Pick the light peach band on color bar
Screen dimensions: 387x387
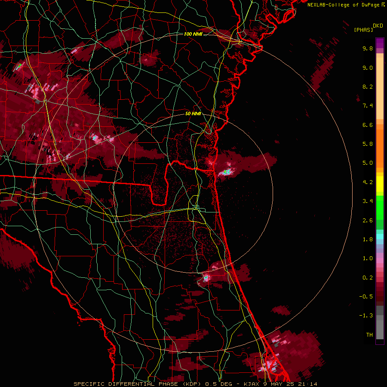(x=380, y=88)
